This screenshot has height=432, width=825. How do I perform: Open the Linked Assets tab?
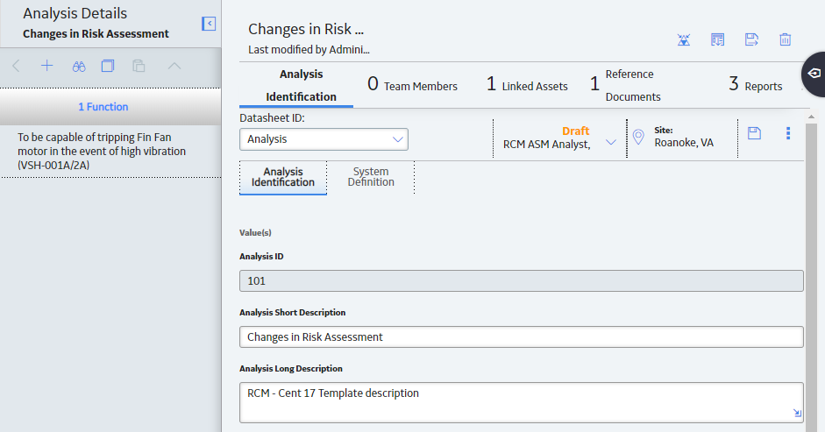pyautogui.click(x=527, y=85)
